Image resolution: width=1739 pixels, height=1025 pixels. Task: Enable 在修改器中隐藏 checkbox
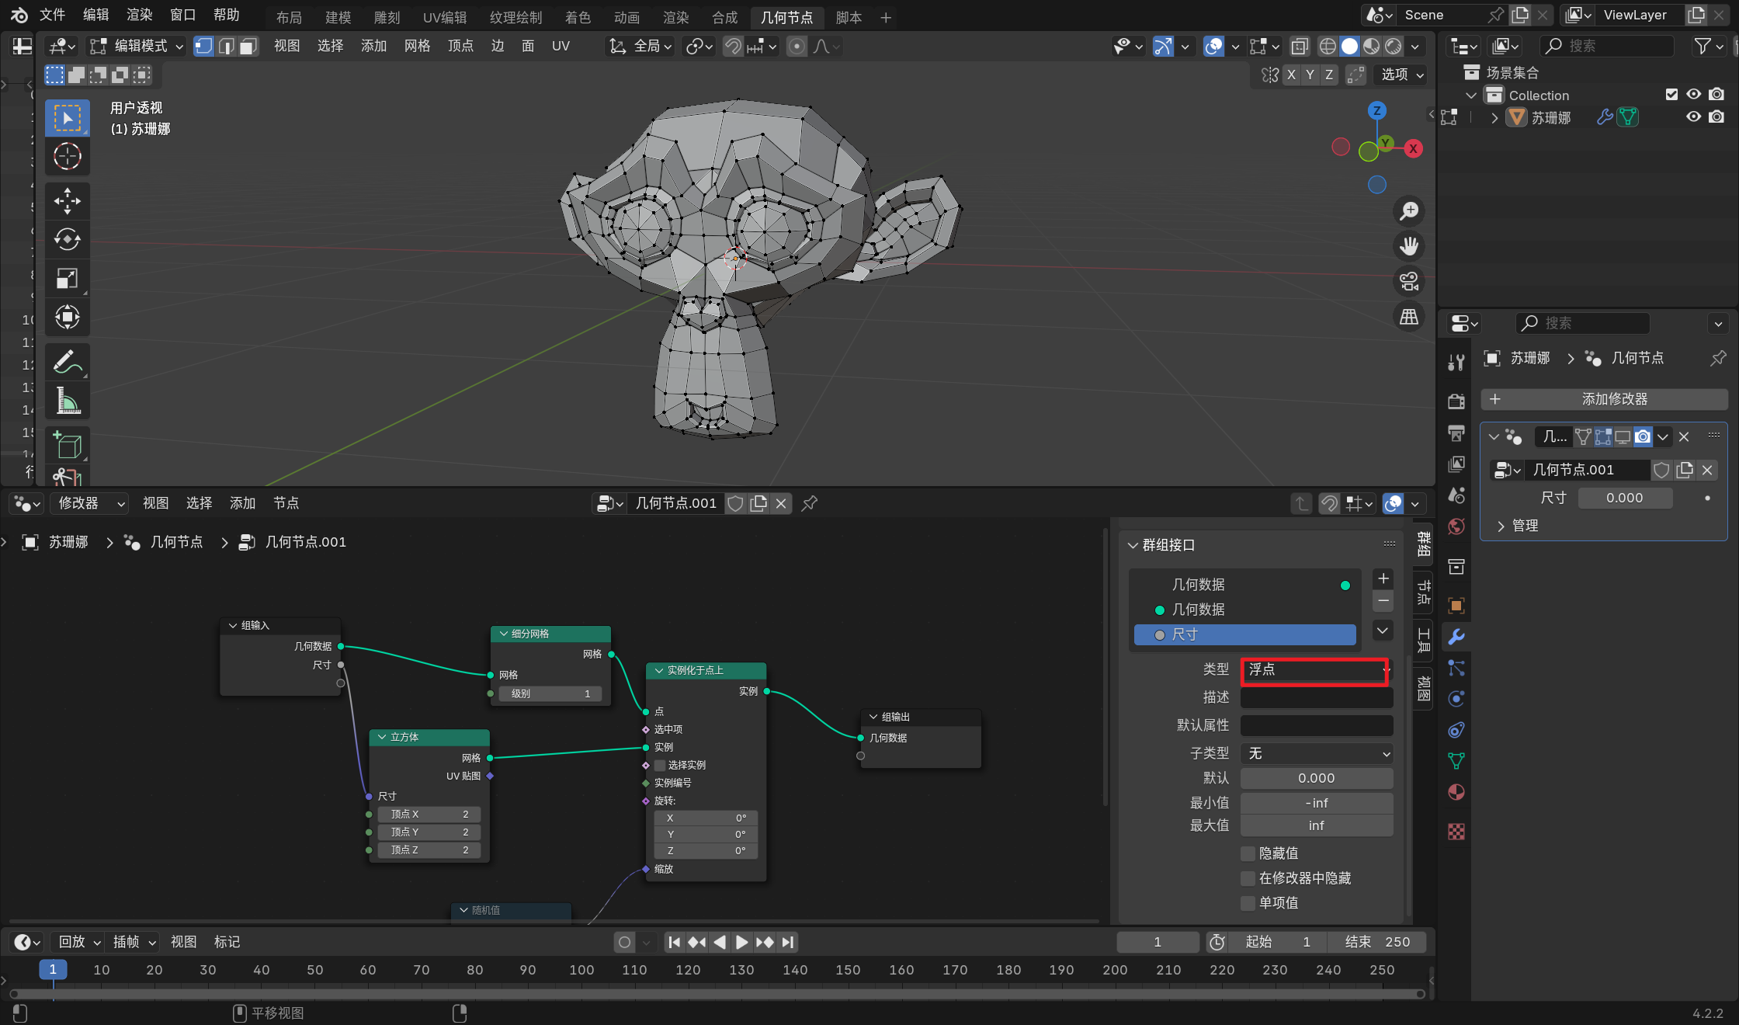coord(1248,878)
